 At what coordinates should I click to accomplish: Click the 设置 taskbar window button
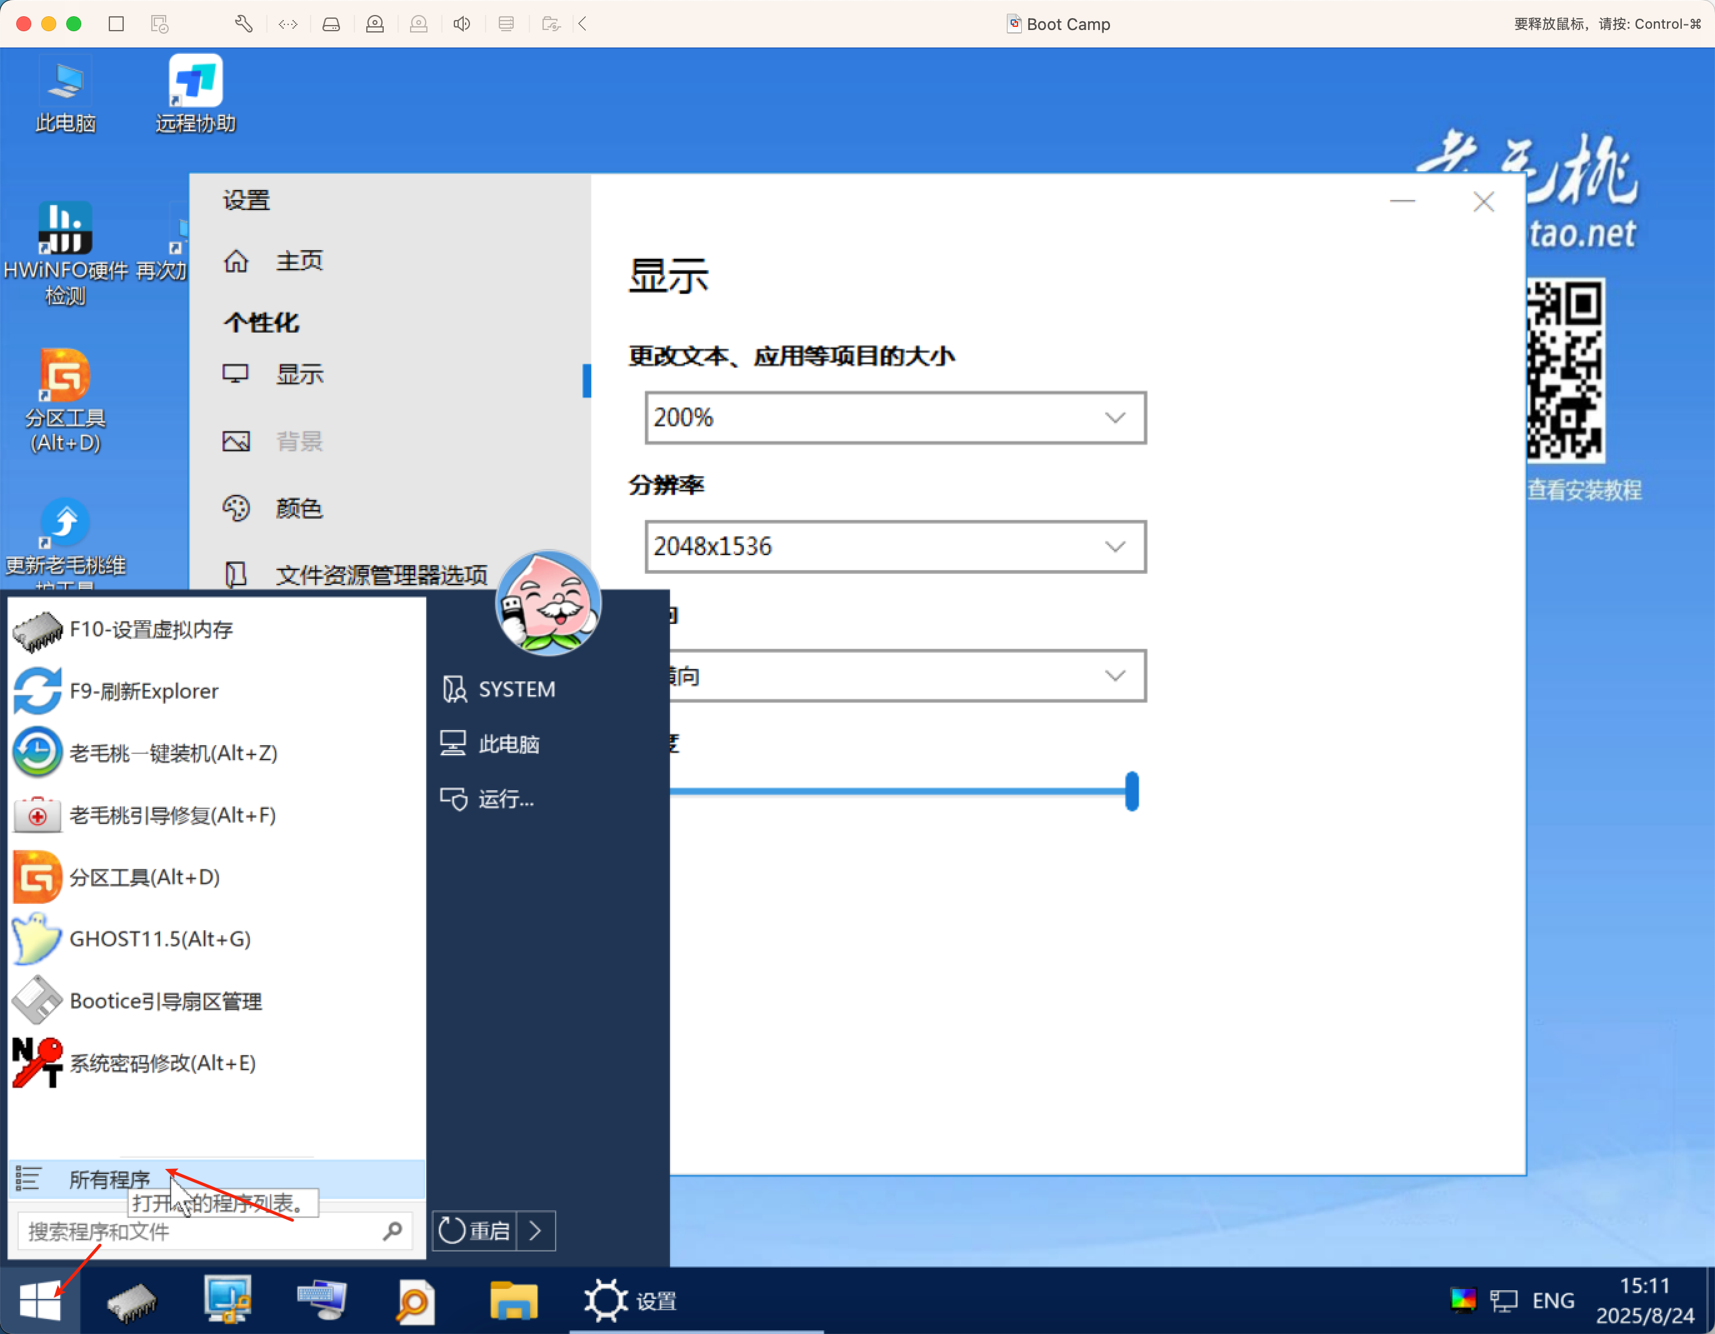(696, 1301)
